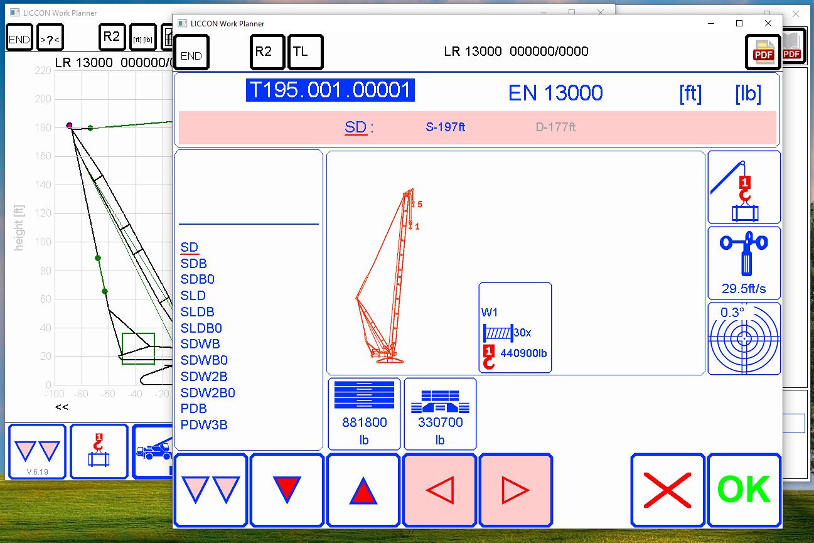Image resolution: width=814 pixels, height=543 pixels.
Task: Choose SLDB in the configuration list
Action: 198,312
